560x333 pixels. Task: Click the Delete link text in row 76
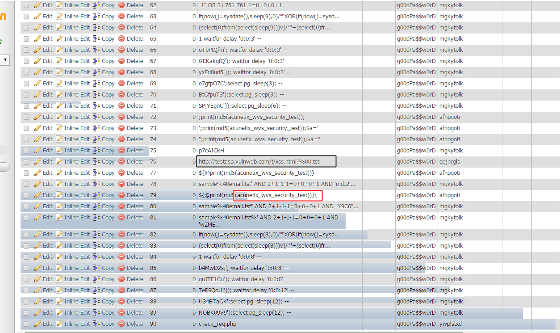[135, 162]
